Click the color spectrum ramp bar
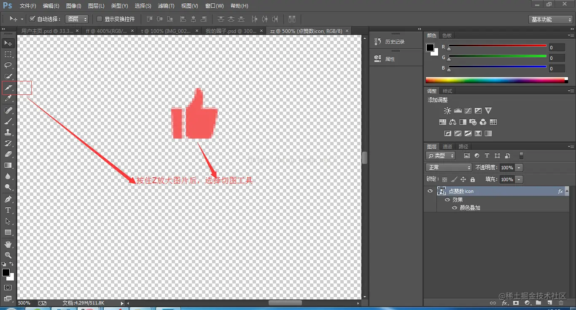The width and height of the screenshot is (576, 310). pos(497,80)
